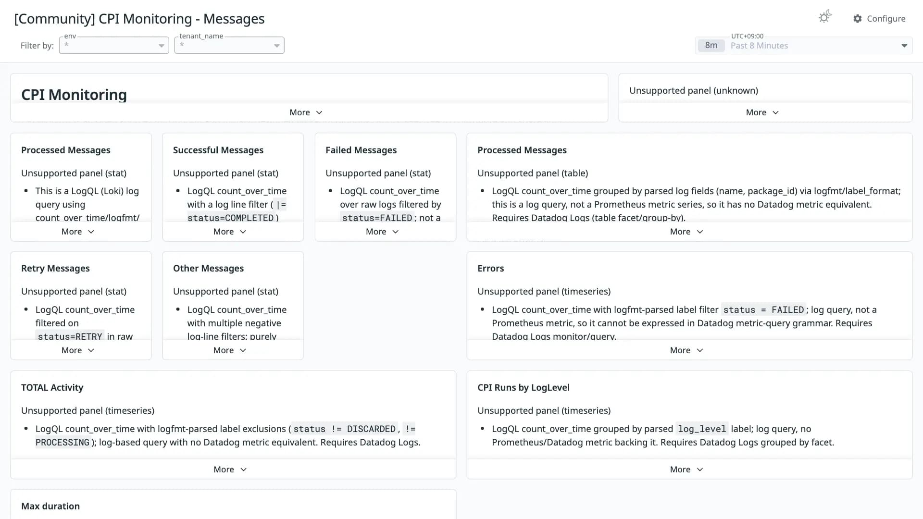The width and height of the screenshot is (923, 519).
Task: Click the 8m time badge
Action: point(711,46)
